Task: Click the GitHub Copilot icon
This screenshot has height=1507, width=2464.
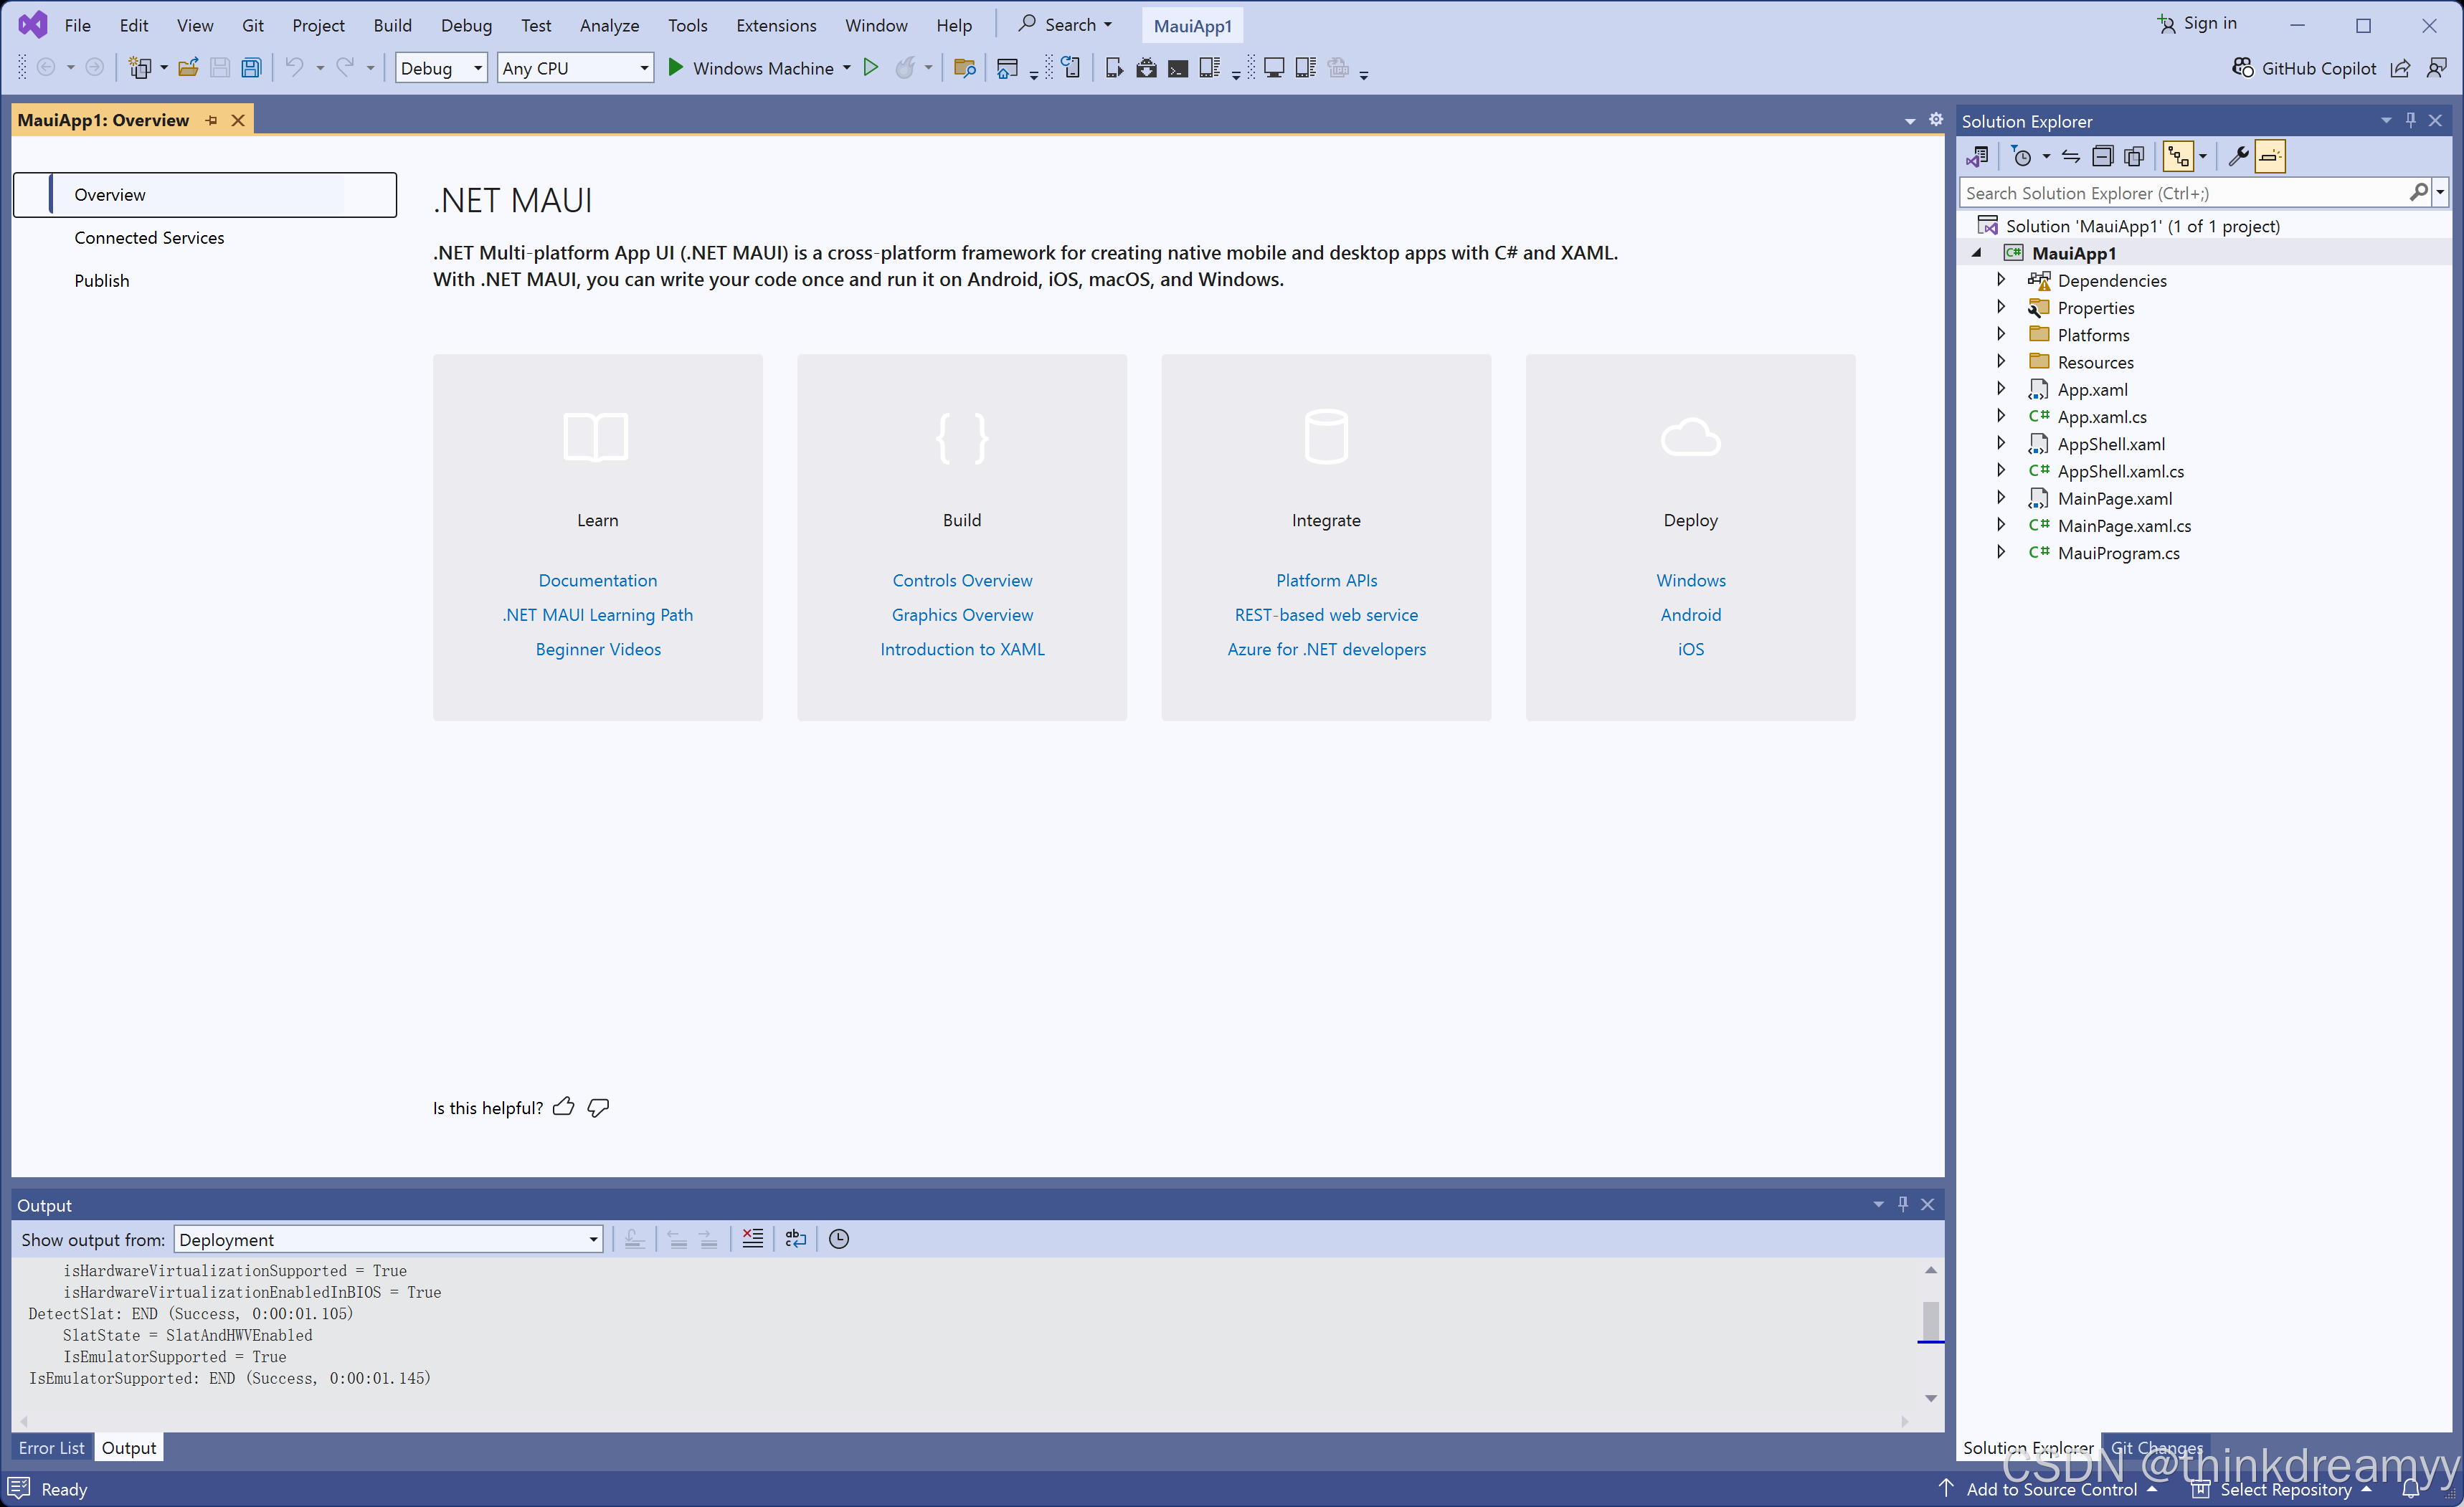Action: tap(2243, 67)
